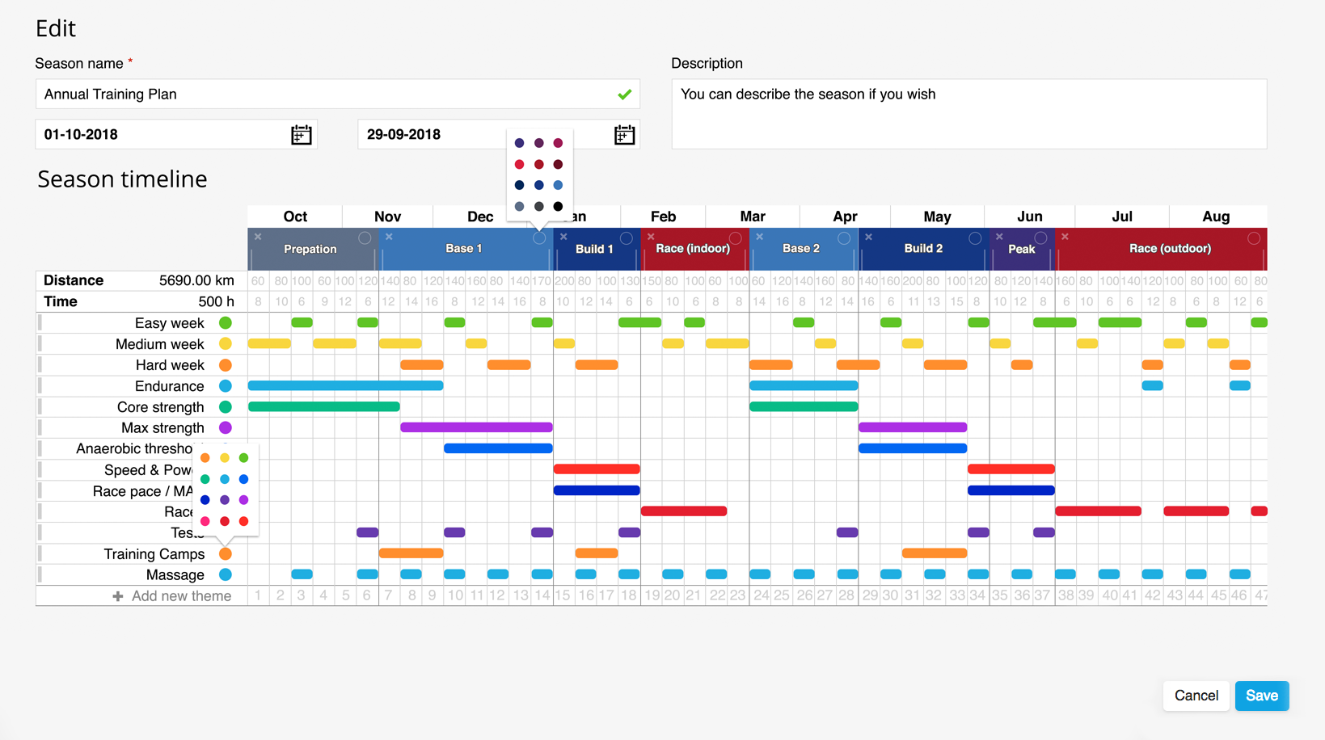Click the Easy week green color dot

click(x=226, y=323)
